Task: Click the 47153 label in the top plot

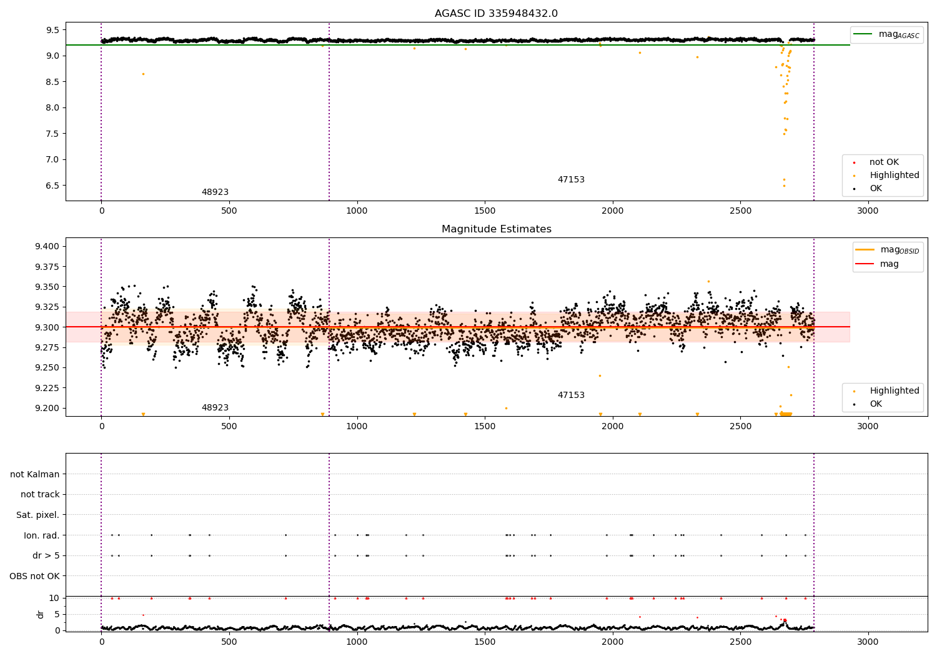Action: [571, 180]
